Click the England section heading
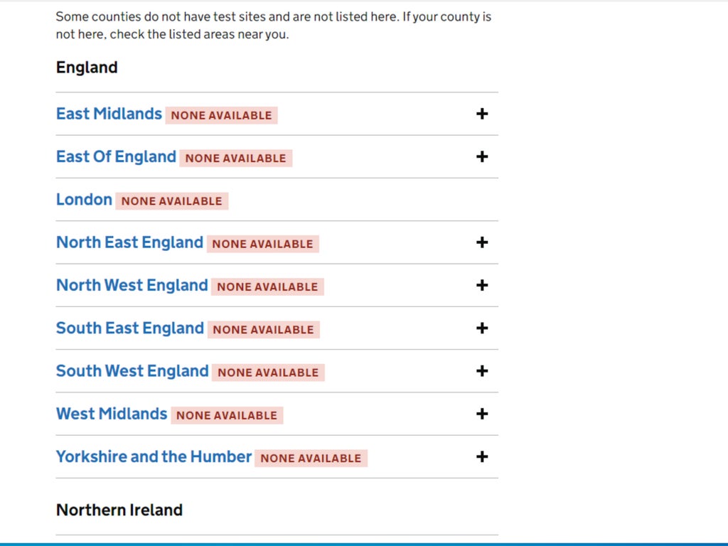 [x=87, y=68]
